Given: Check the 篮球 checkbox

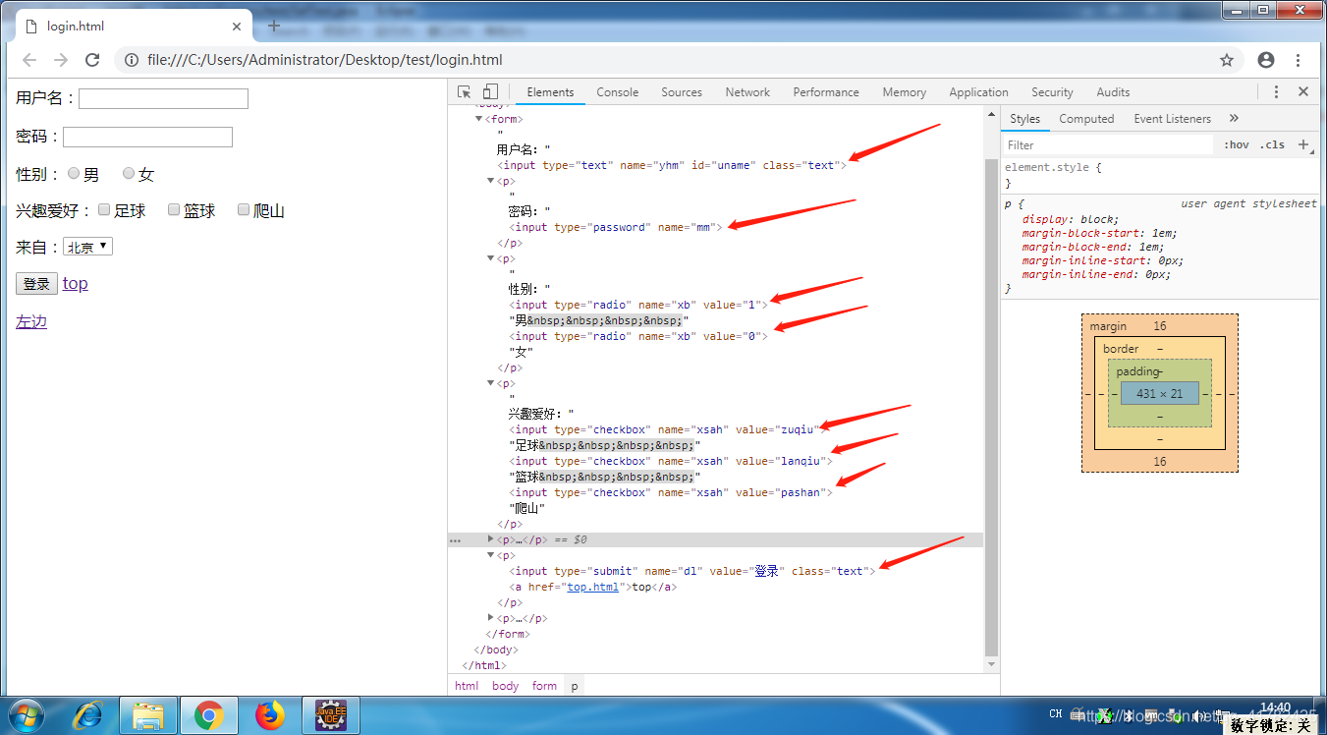Looking at the screenshot, I should click(174, 209).
